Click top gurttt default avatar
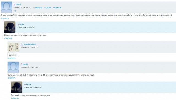176x100 pixels. coord(6,7)
